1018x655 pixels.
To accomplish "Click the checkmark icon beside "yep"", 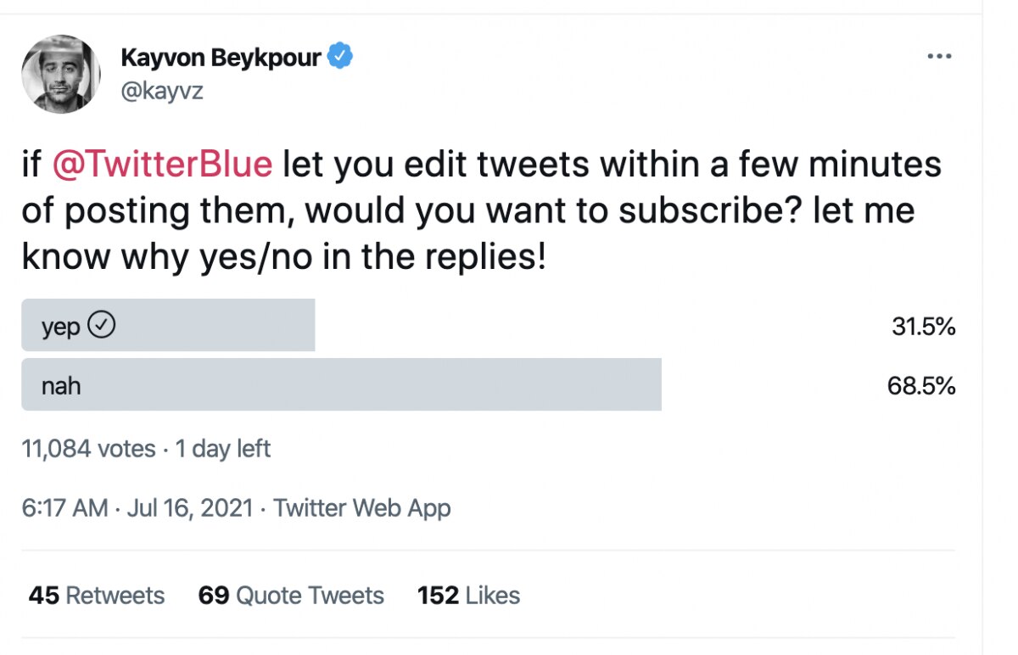I will click(102, 326).
